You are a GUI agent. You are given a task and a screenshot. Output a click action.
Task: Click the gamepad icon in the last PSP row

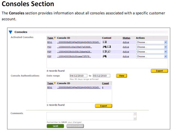point(104,56)
